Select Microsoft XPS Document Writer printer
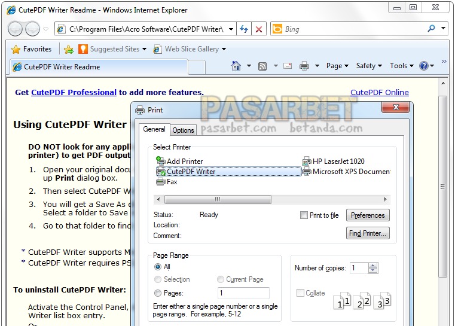 pyautogui.click(x=346, y=172)
